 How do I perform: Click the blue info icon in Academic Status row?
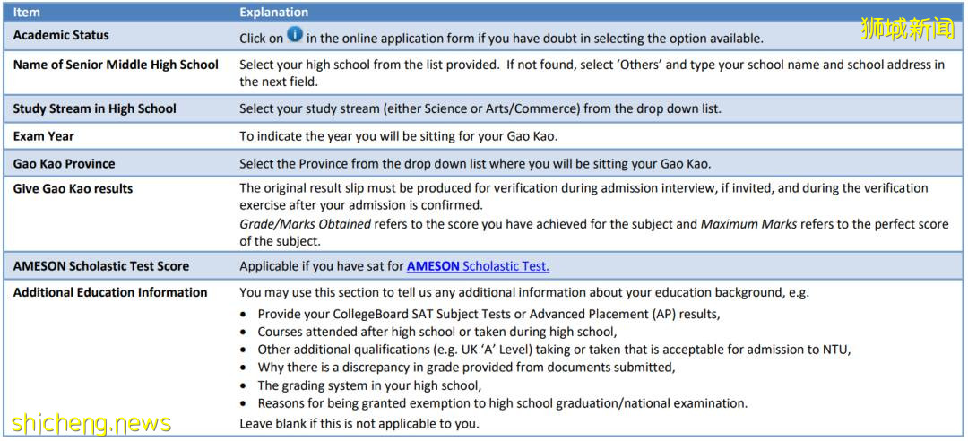(295, 37)
